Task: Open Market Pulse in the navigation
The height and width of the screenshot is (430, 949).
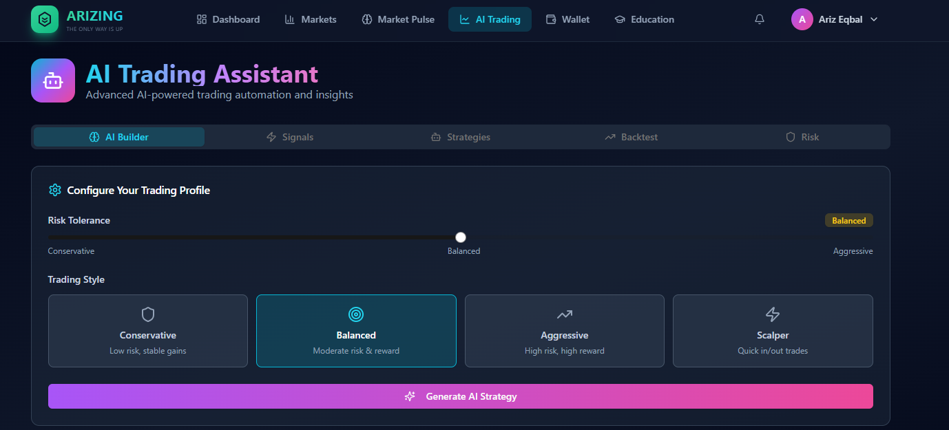Action: tap(398, 19)
